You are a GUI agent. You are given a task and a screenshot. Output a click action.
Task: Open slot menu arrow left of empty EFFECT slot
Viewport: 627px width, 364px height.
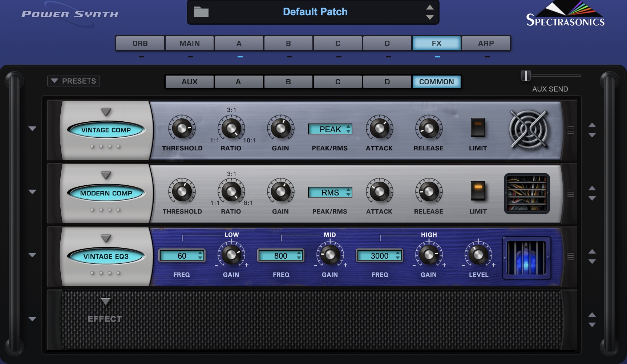[32, 319]
